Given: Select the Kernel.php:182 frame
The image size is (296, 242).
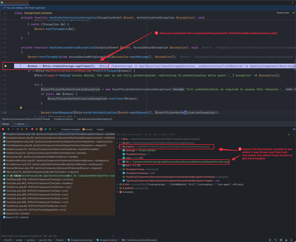Looking at the screenshot, I should [59, 157].
